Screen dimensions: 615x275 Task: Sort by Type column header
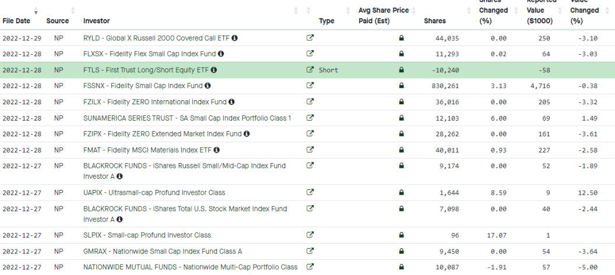tap(326, 21)
